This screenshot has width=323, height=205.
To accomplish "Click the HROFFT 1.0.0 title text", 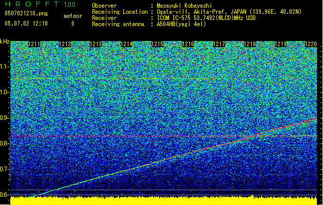I will [x=41, y=4].
